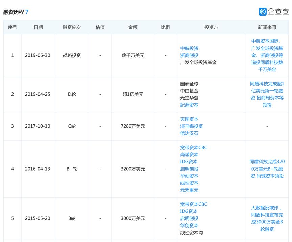Screen dimensions: 292x242
Task: Open 华创资本 link in B+轮 row
Action: (189, 176)
